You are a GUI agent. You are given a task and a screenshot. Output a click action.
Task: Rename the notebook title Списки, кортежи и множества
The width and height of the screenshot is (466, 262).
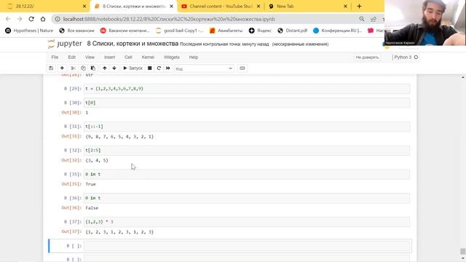[133, 44]
